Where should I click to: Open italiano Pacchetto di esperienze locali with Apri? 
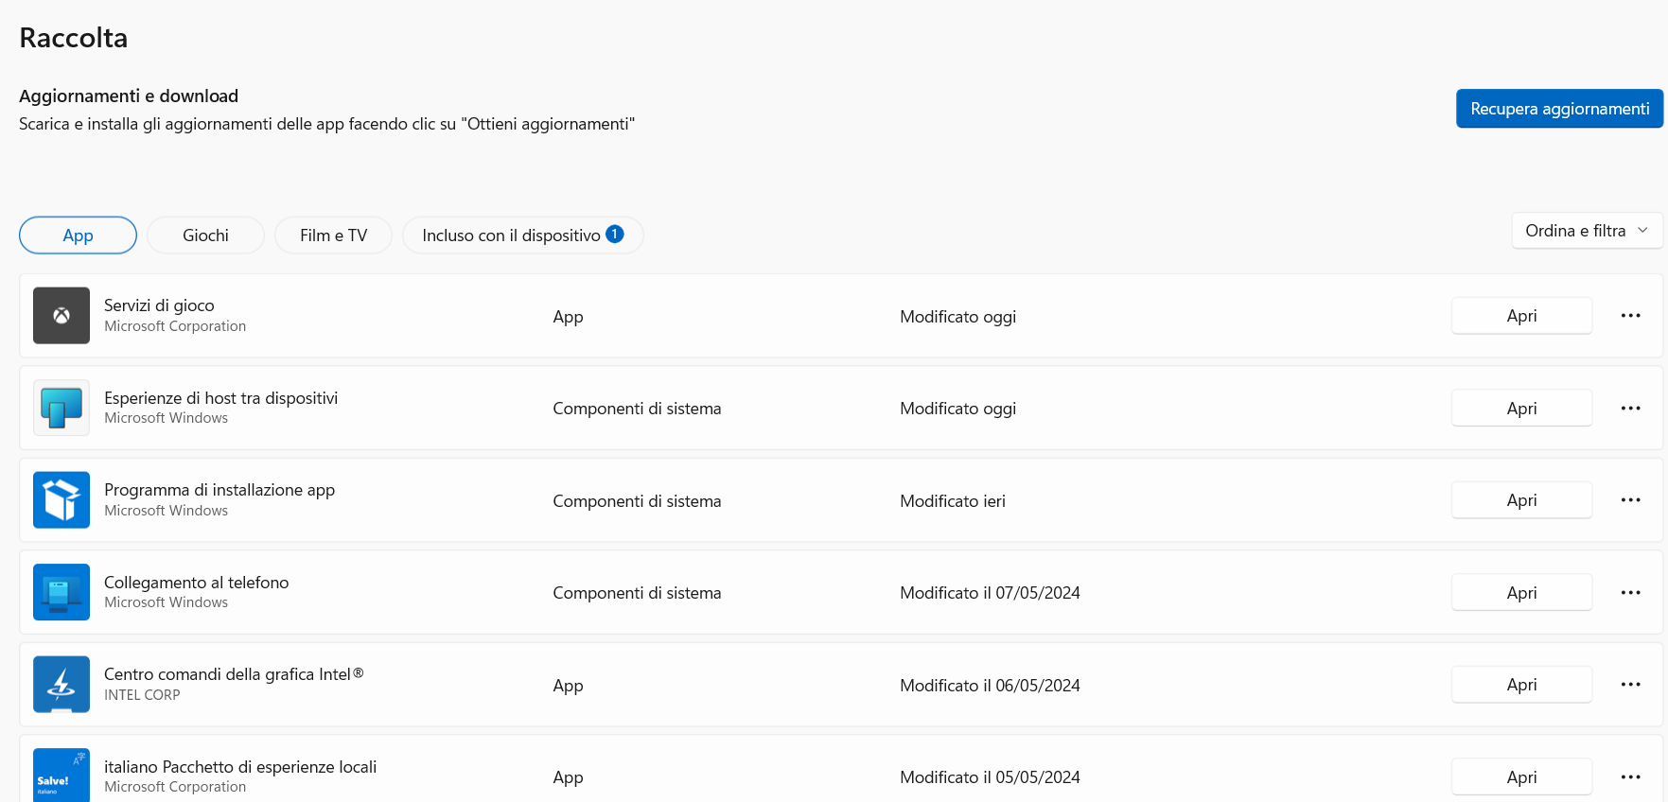point(1521,777)
